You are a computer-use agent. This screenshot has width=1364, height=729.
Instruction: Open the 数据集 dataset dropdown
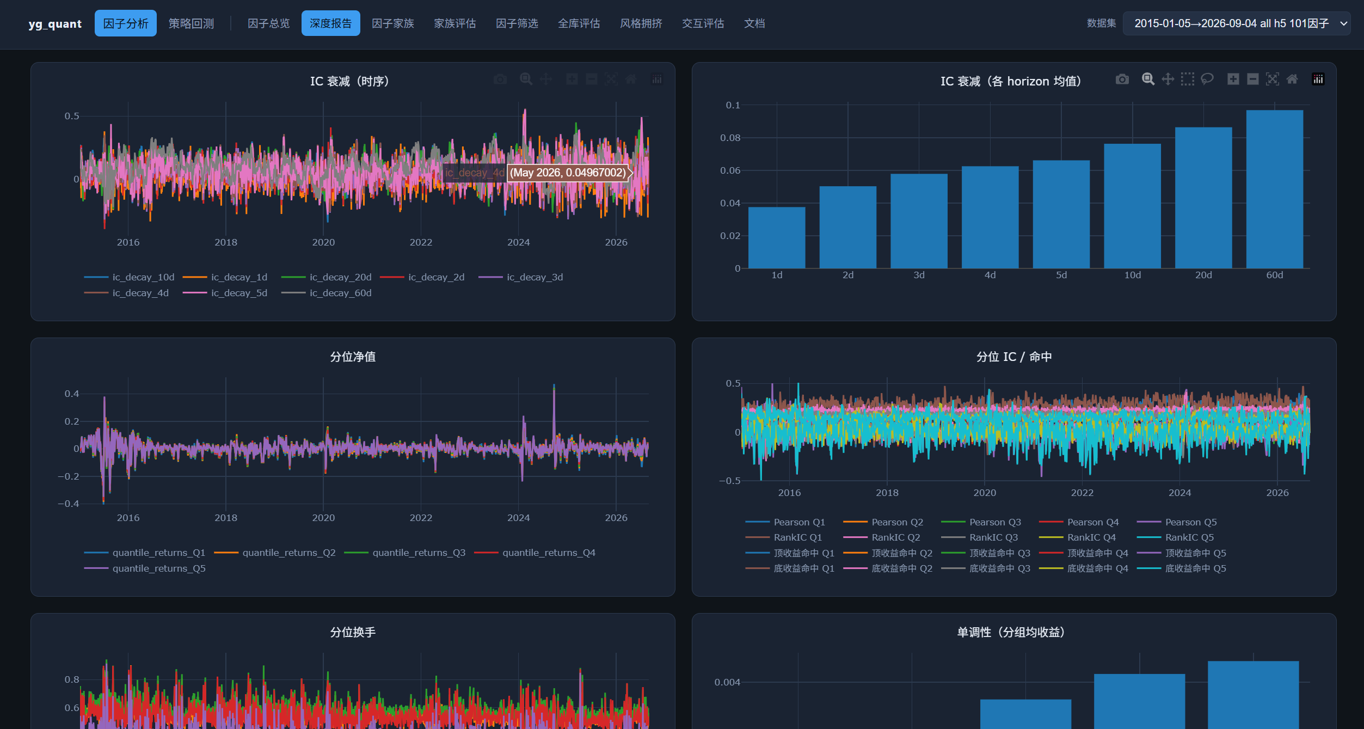1236,23
